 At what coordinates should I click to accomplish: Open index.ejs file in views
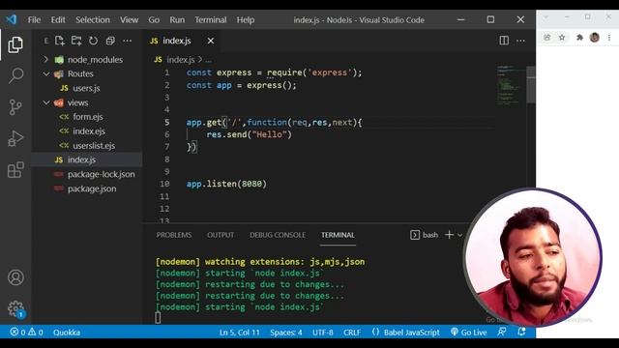coord(86,131)
